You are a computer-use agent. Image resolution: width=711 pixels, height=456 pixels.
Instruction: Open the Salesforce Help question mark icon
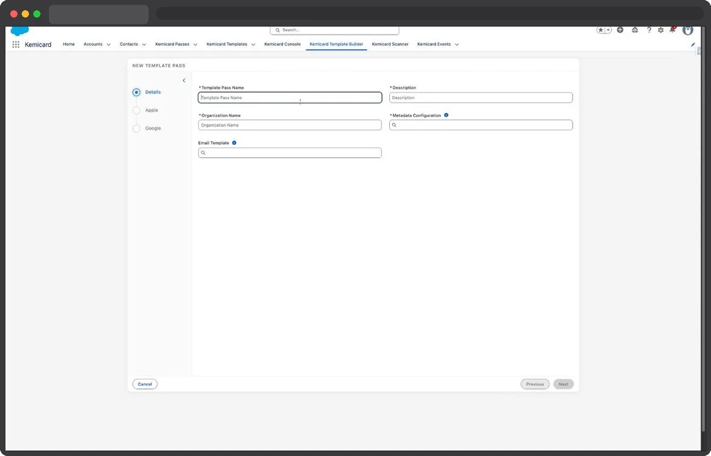click(x=649, y=30)
